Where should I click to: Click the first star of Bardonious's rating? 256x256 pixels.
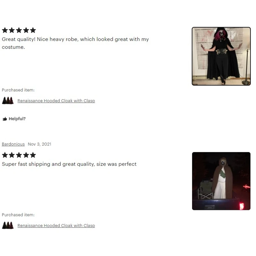5,155
